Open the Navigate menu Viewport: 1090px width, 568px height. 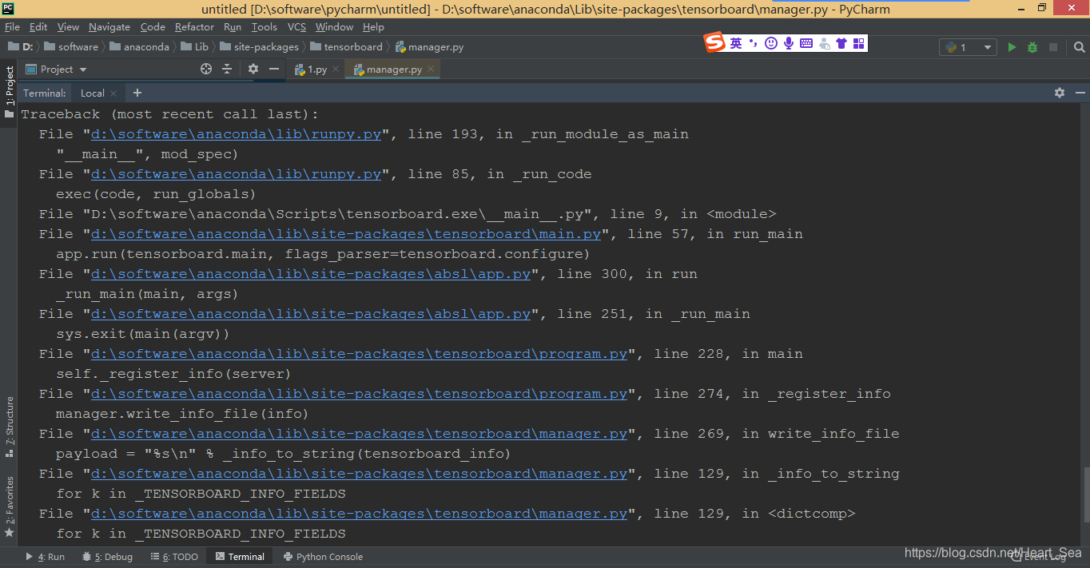tap(109, 26)
